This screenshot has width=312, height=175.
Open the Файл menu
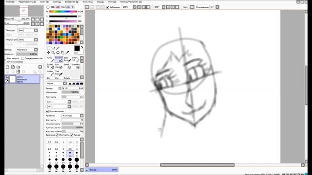[10, 2]
